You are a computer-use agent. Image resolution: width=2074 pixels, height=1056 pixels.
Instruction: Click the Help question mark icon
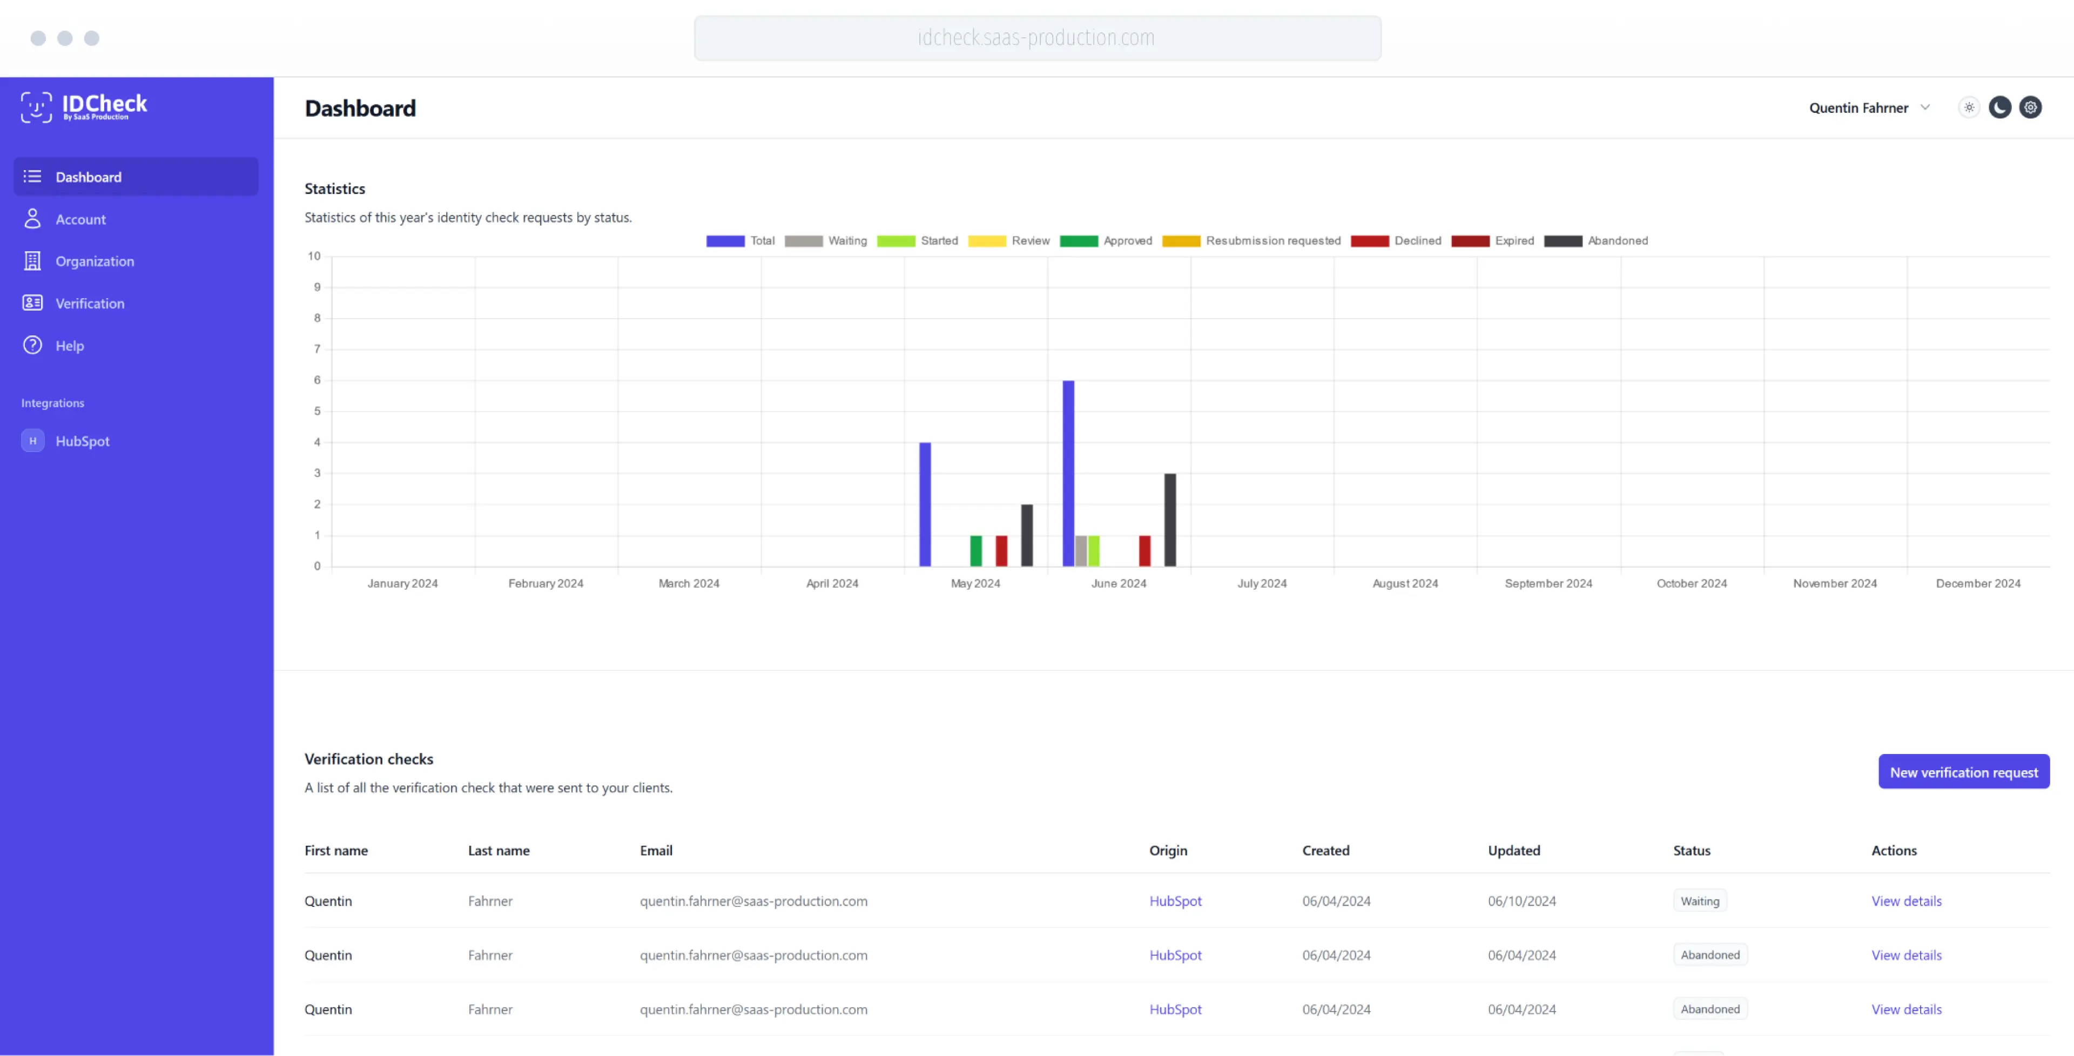(32, 346)
